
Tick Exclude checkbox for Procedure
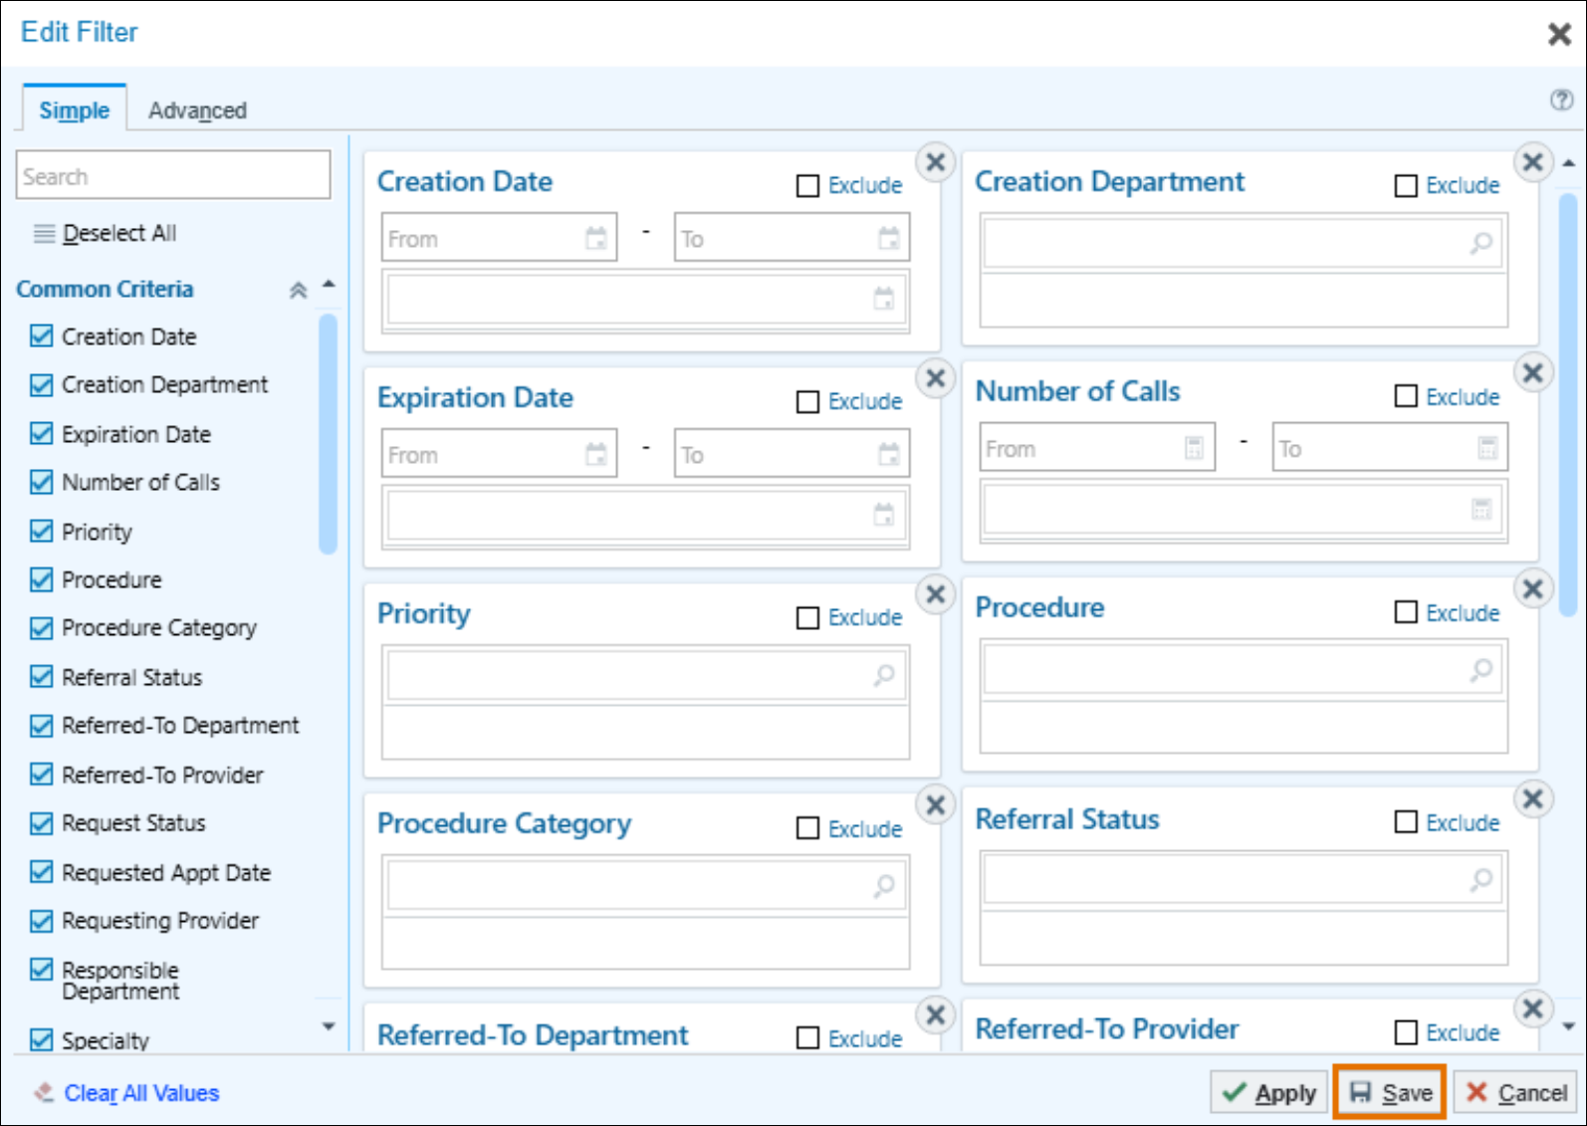coord(1406,612)
